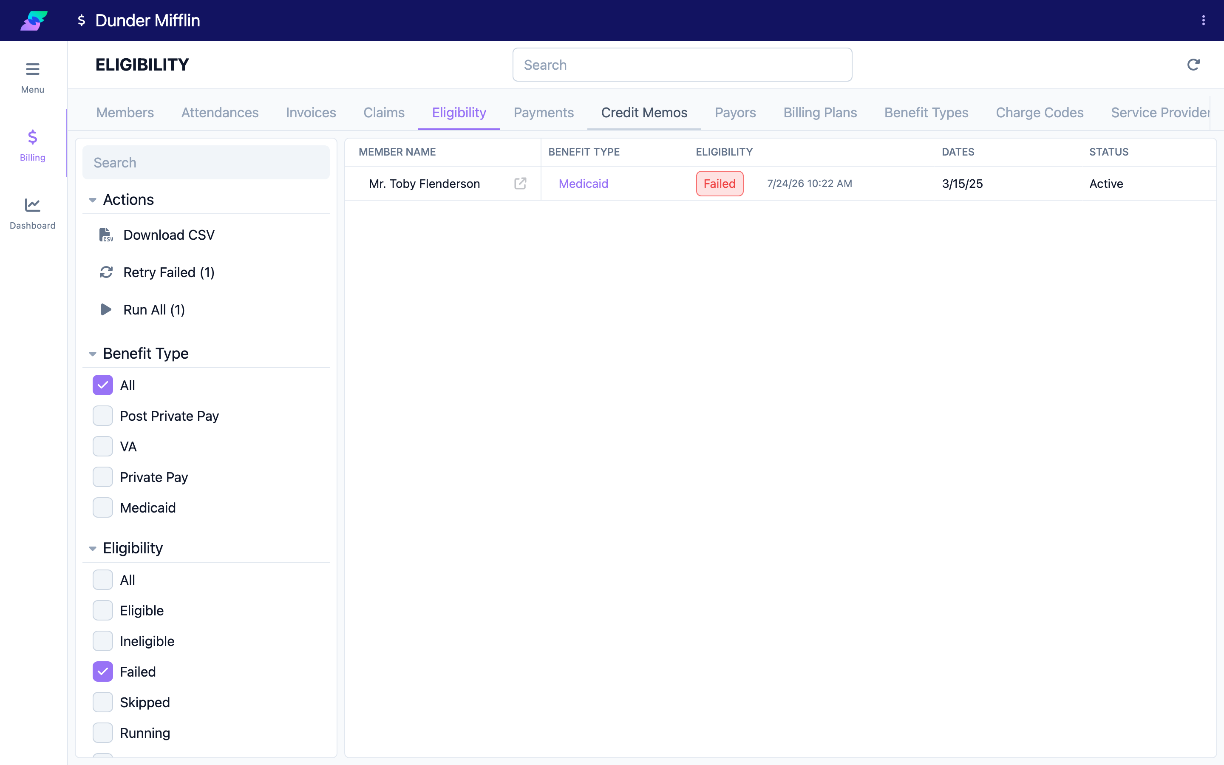The height and width of the screenshot is (765, 1224).
Task: Collapse the Actions section
Action: pos(93,200)
